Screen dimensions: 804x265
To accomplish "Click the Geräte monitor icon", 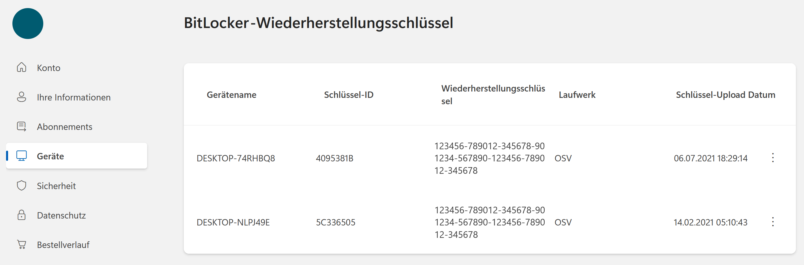I will click(x=22, y=156).
